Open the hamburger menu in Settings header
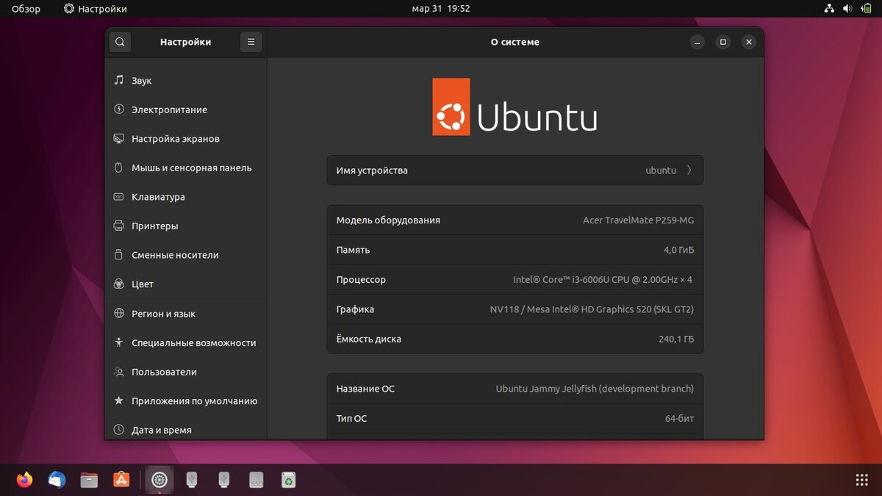This screenshot has width=882, height=496. [251, 42]
